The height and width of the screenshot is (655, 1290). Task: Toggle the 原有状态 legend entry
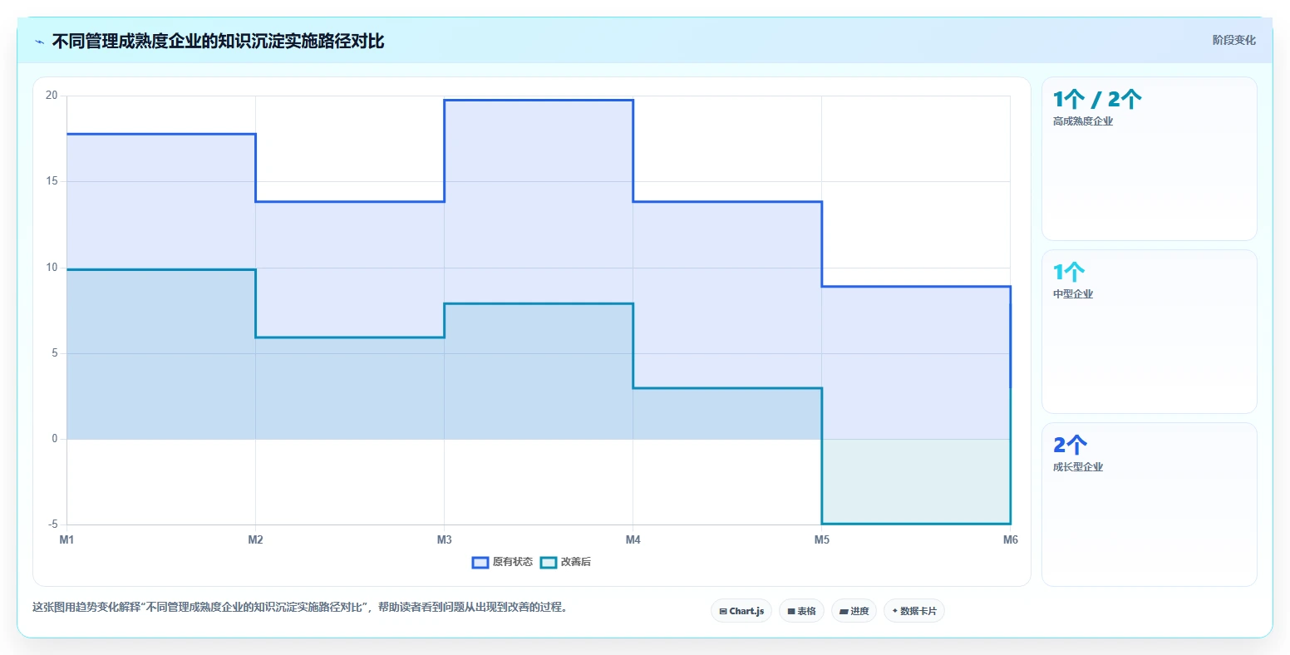point(503,563)
